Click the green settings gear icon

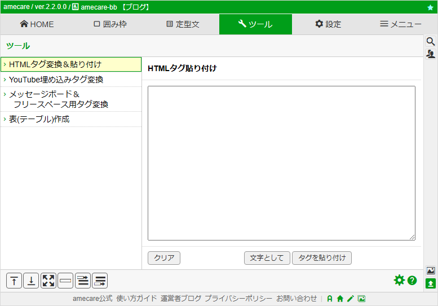tap(399, 280)
